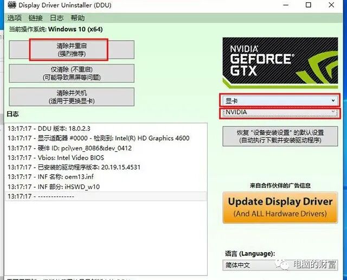Screen dimensions: 347x280
Task: Select log line Vbios: Intel Video BIOS
Action: (x=106, y=157)
